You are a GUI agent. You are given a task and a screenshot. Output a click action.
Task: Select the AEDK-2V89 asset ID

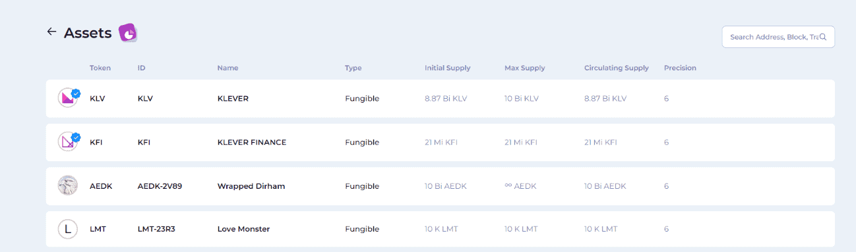[160, 186]
